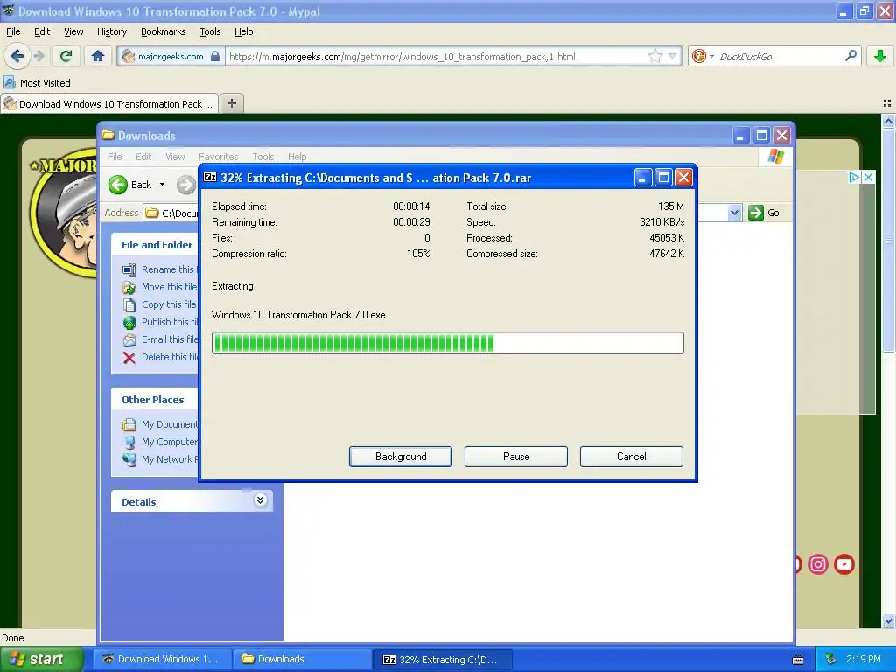Open the File menu in Mypal
896x672 pixels.
[x=13, y=31]
